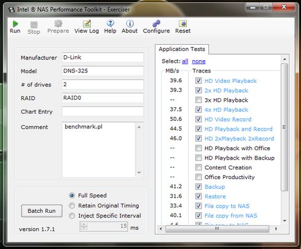301x249 pixels.
Task: Click the horizontal scroll right arrow
Action: click(276, 229)
